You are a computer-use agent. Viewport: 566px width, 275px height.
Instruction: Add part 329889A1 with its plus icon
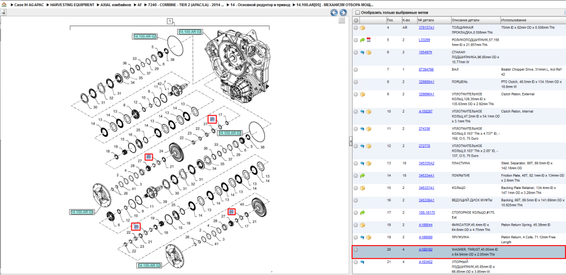point(356,82)
